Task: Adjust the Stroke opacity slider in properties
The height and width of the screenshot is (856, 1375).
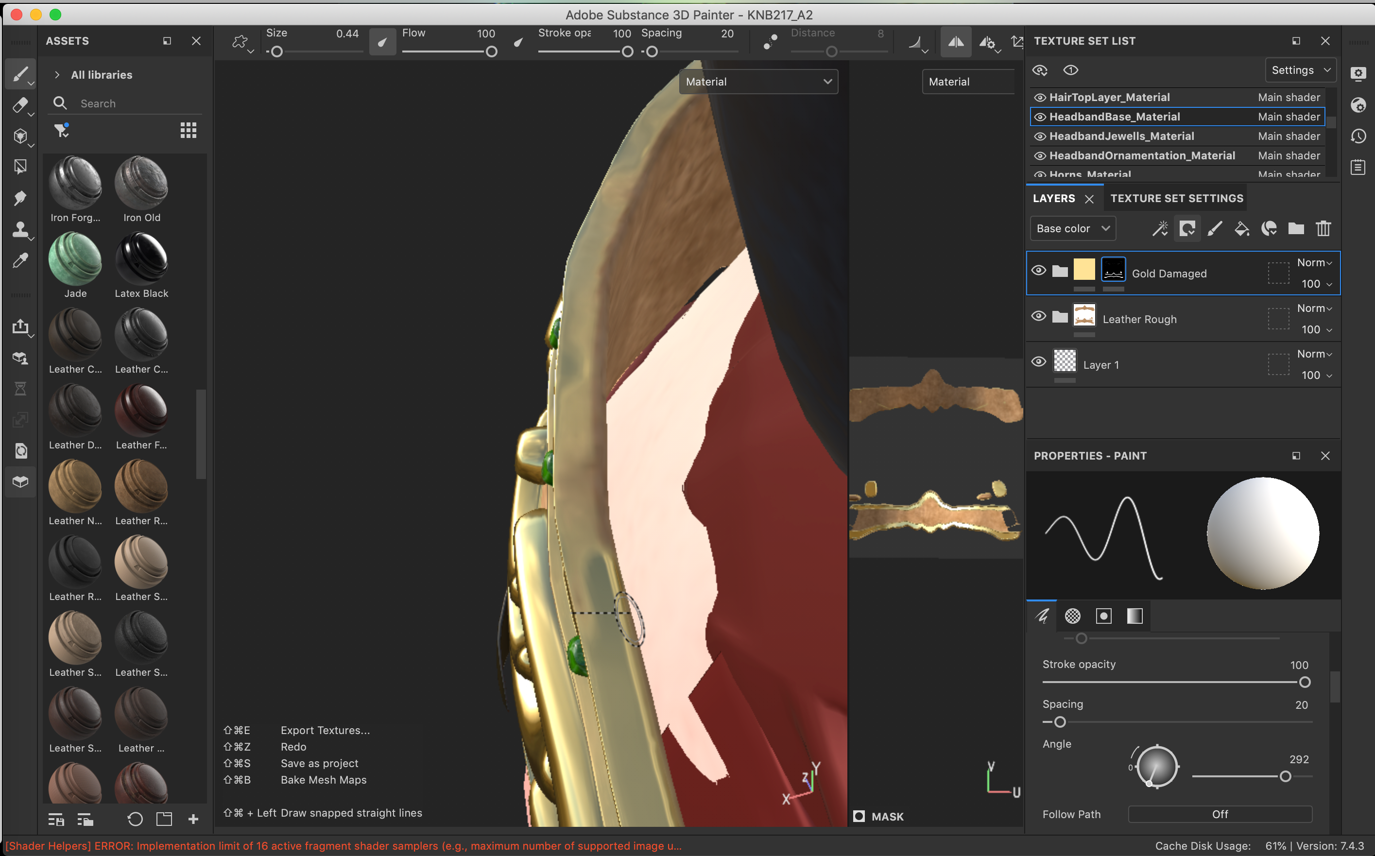Action: click(1304, 682)
